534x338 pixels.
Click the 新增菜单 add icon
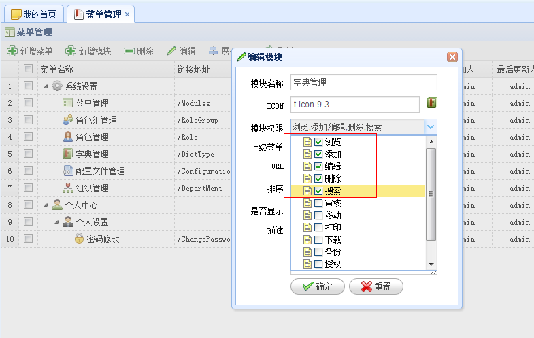(x=12, y=51)
